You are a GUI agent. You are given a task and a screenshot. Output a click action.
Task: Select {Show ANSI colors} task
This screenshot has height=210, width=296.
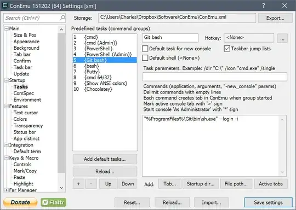pyautogui.click(x=105, y=83)
